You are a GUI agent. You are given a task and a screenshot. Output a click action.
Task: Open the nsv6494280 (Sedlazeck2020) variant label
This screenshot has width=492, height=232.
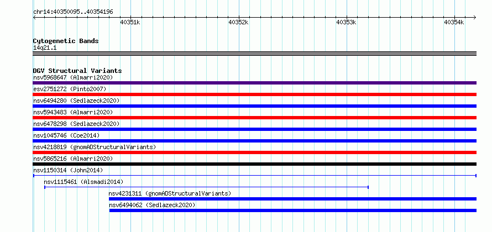(76, 101)
